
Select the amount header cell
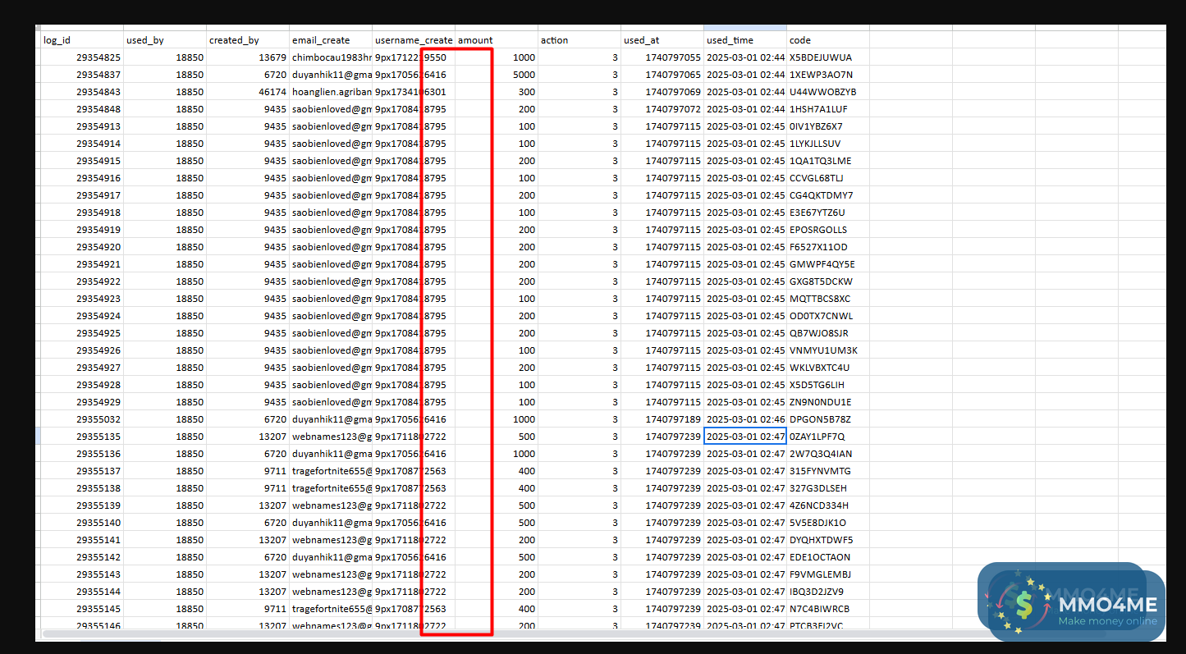pos(497,40)
